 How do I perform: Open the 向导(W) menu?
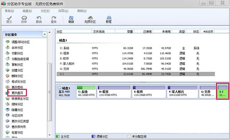[x=63, y=11]
